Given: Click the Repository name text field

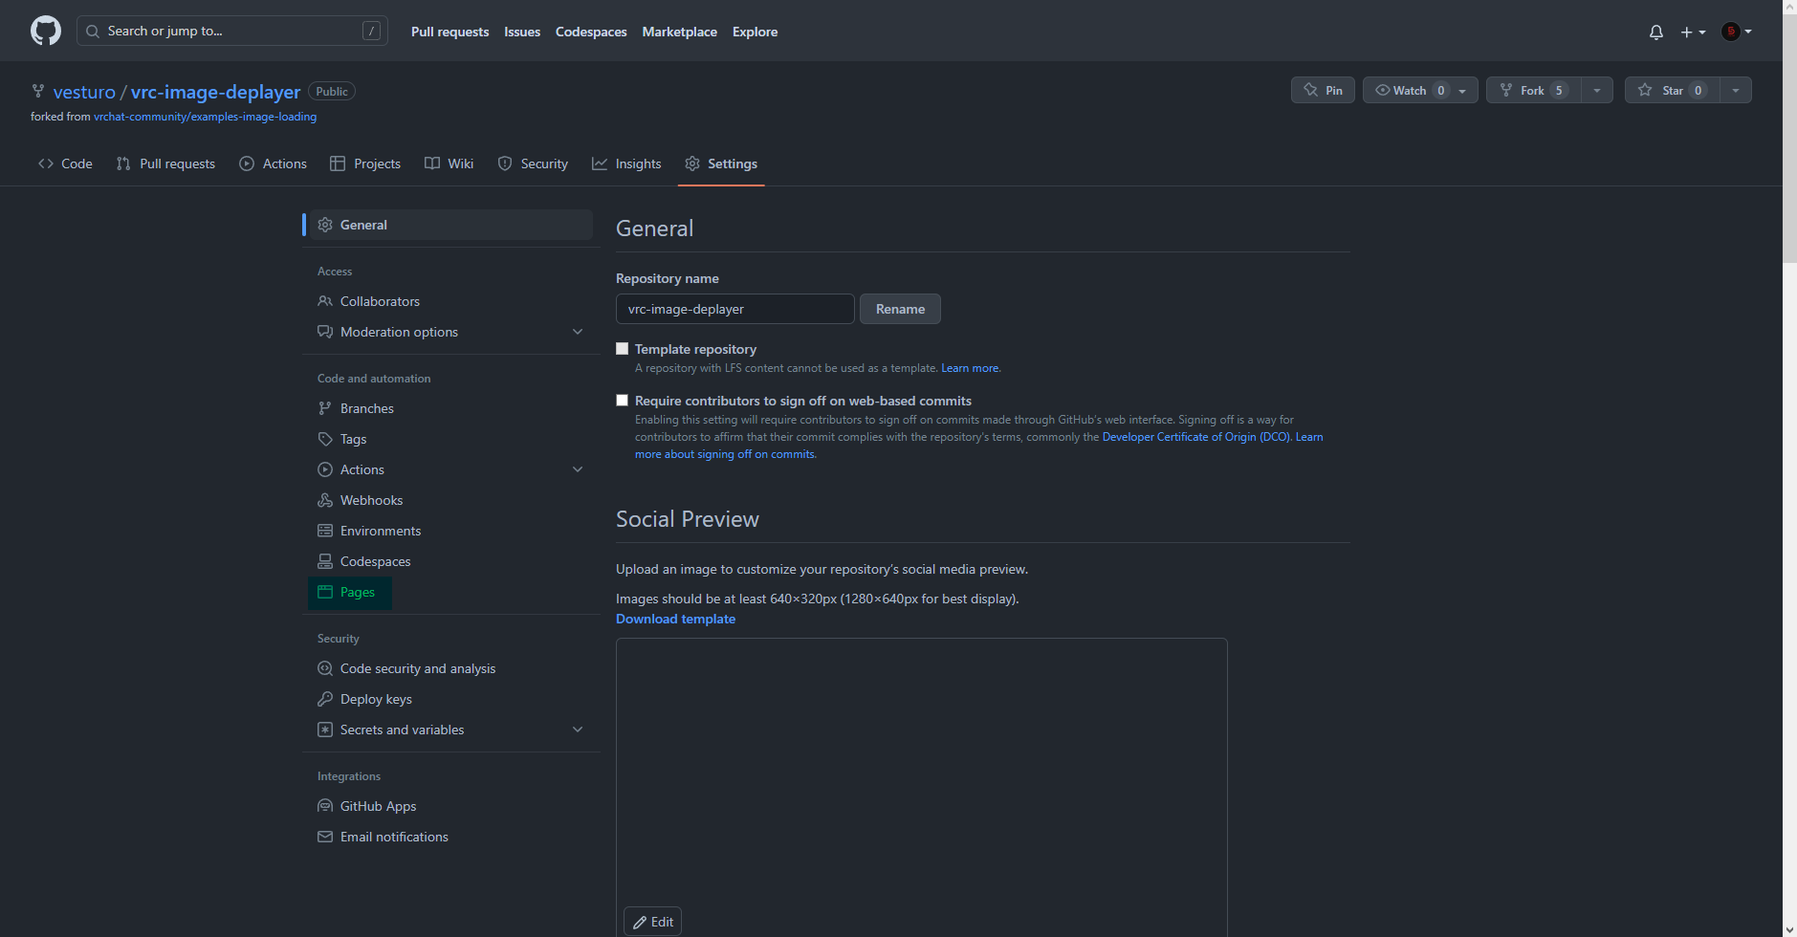Looking at the screenshot, I should pos(734,309).
